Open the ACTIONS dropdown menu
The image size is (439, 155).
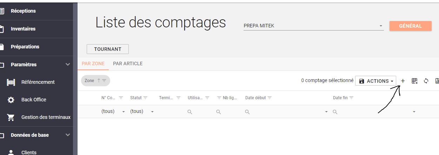pyautogui.click(x=375, y=81)
